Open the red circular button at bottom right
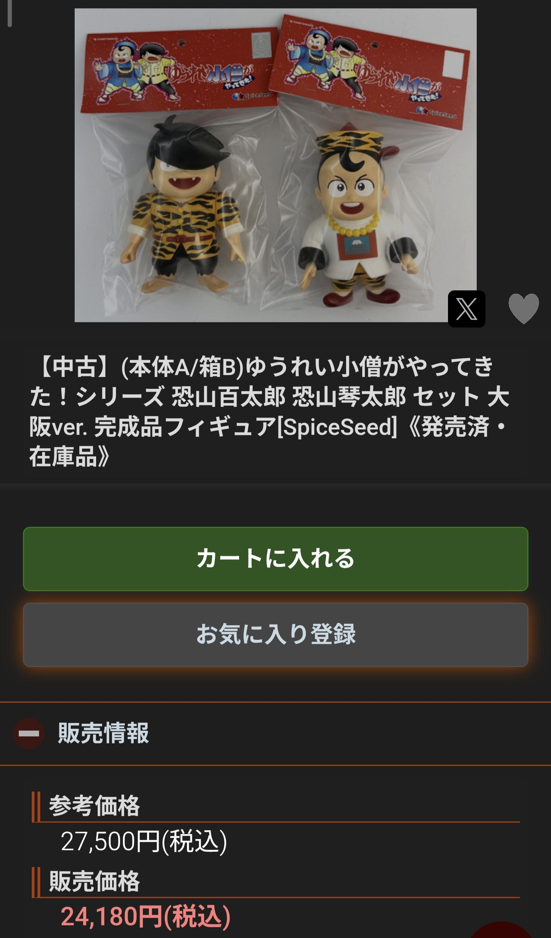Screen dimensions: 551x938 click(502, 930)
